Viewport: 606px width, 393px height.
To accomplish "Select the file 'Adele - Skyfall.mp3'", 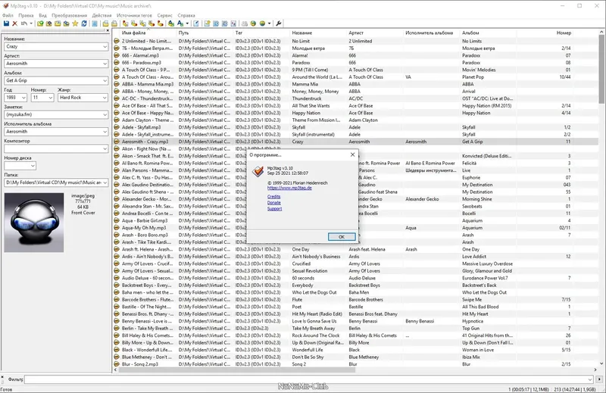I will [x=141, y=127].
